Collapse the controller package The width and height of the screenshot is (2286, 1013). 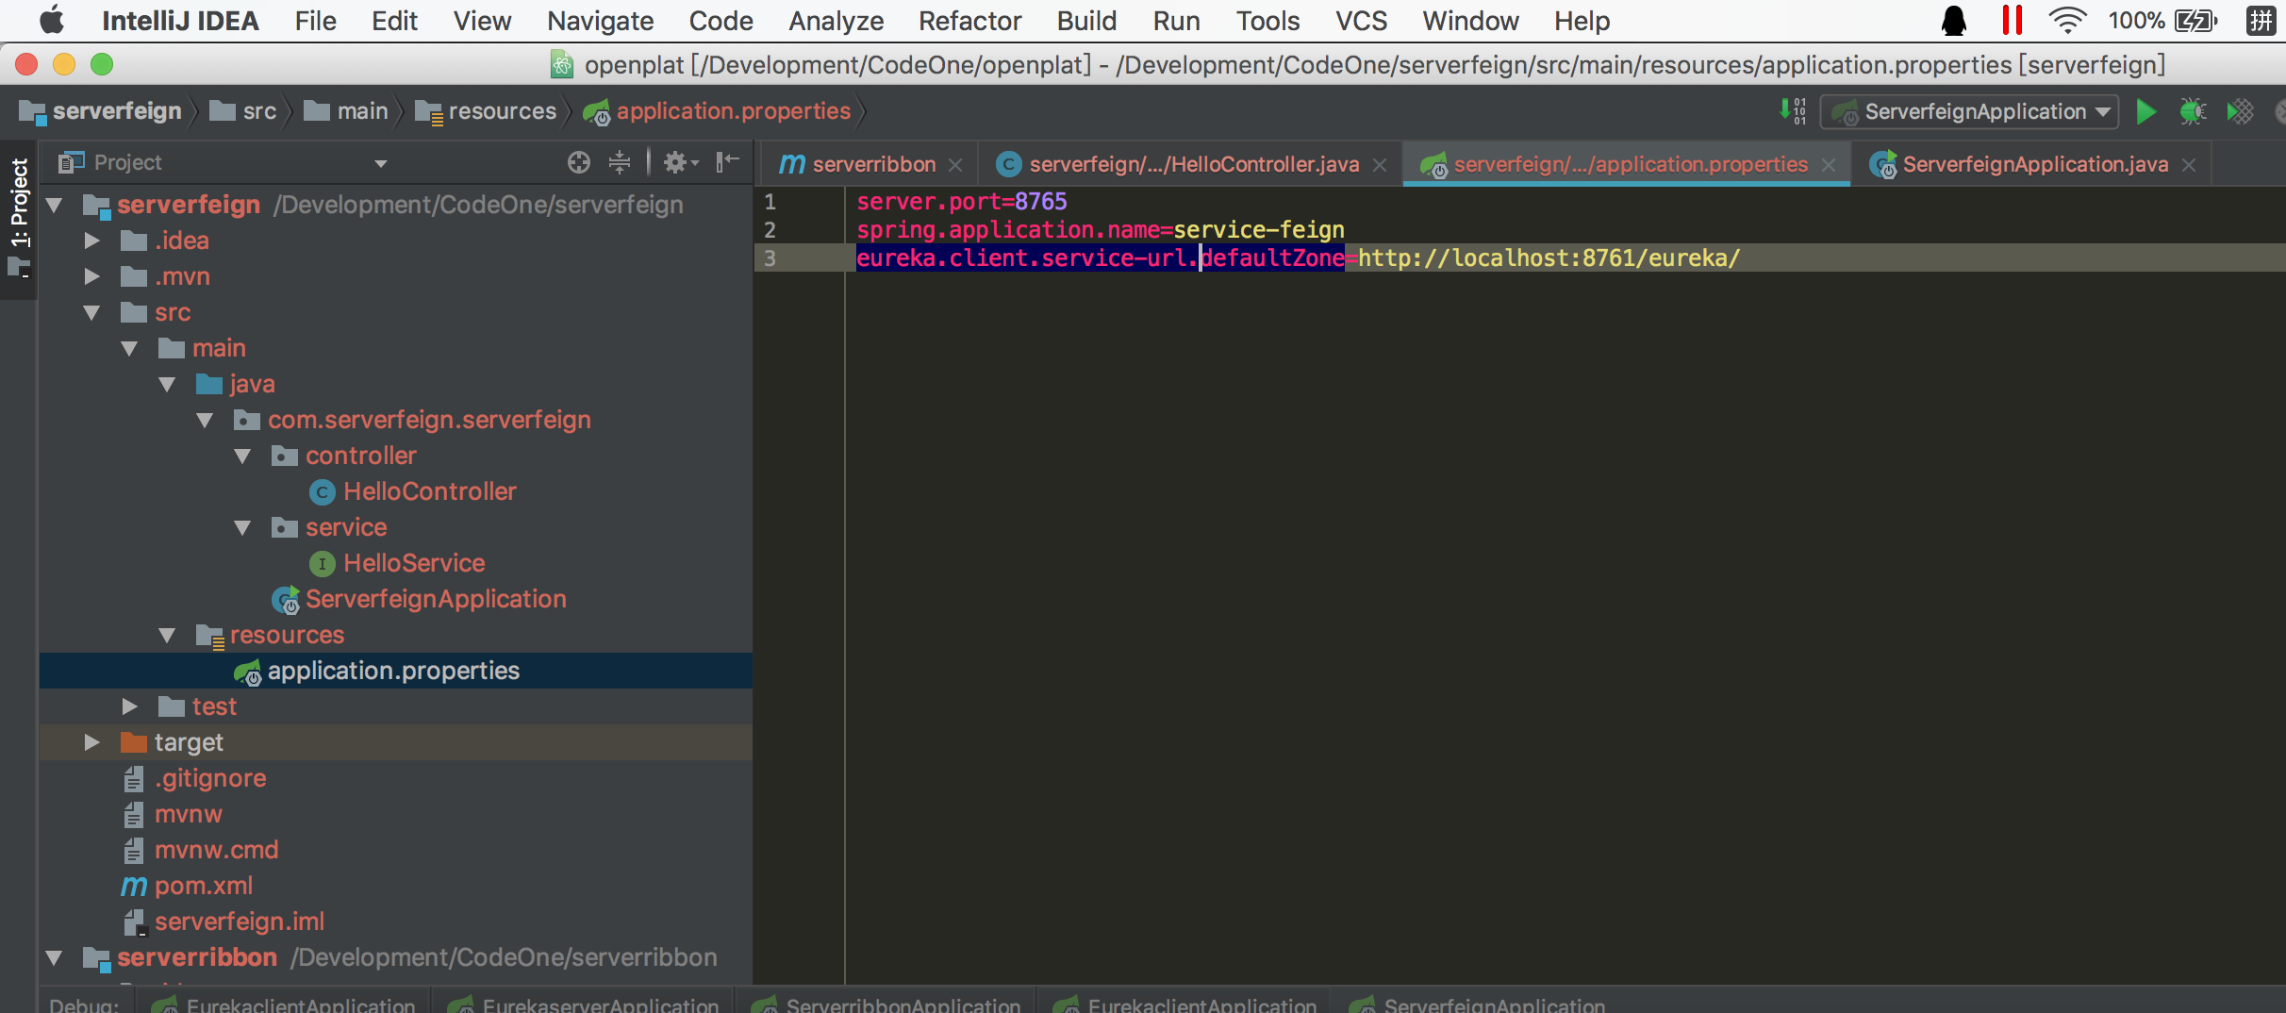click(242, 456)
